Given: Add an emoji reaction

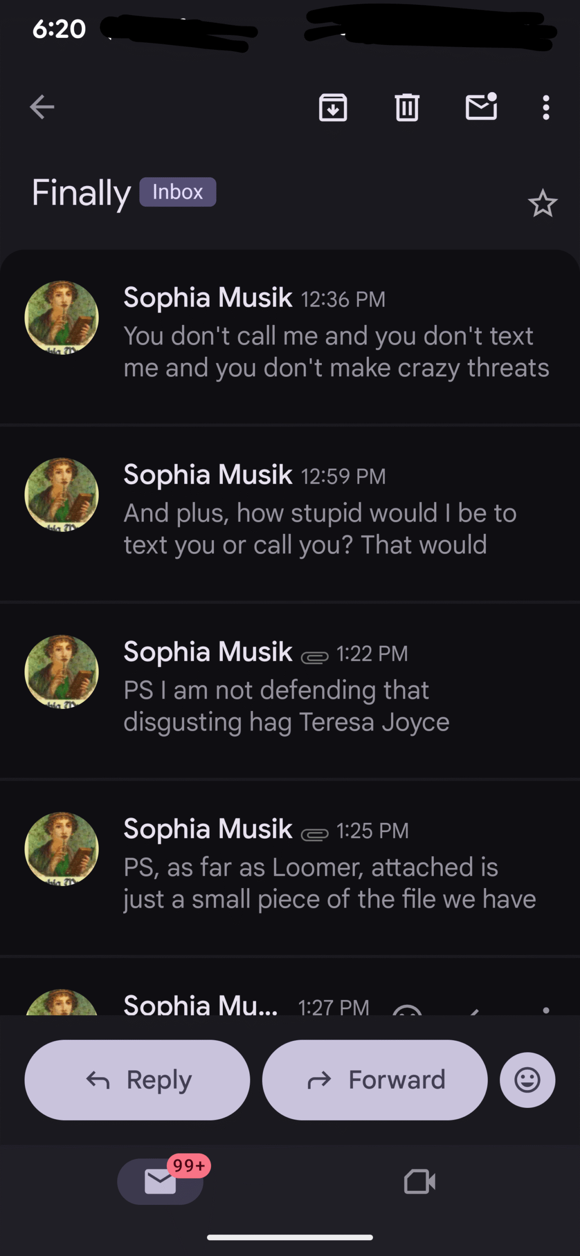Looking at the screenshot, I should [527, 1080].
